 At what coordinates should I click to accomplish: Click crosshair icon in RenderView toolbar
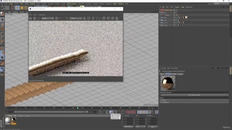click(x=93, y=18)
